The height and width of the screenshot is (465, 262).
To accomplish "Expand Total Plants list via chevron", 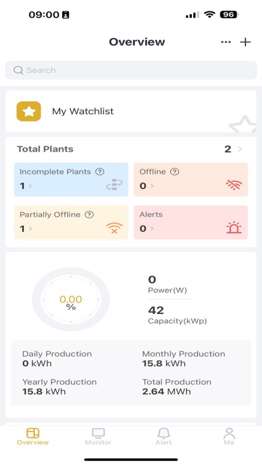I will pos(240,149).
